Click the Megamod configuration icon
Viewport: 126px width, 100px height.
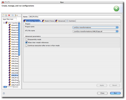pyautogui.click(x=10, y=30)
